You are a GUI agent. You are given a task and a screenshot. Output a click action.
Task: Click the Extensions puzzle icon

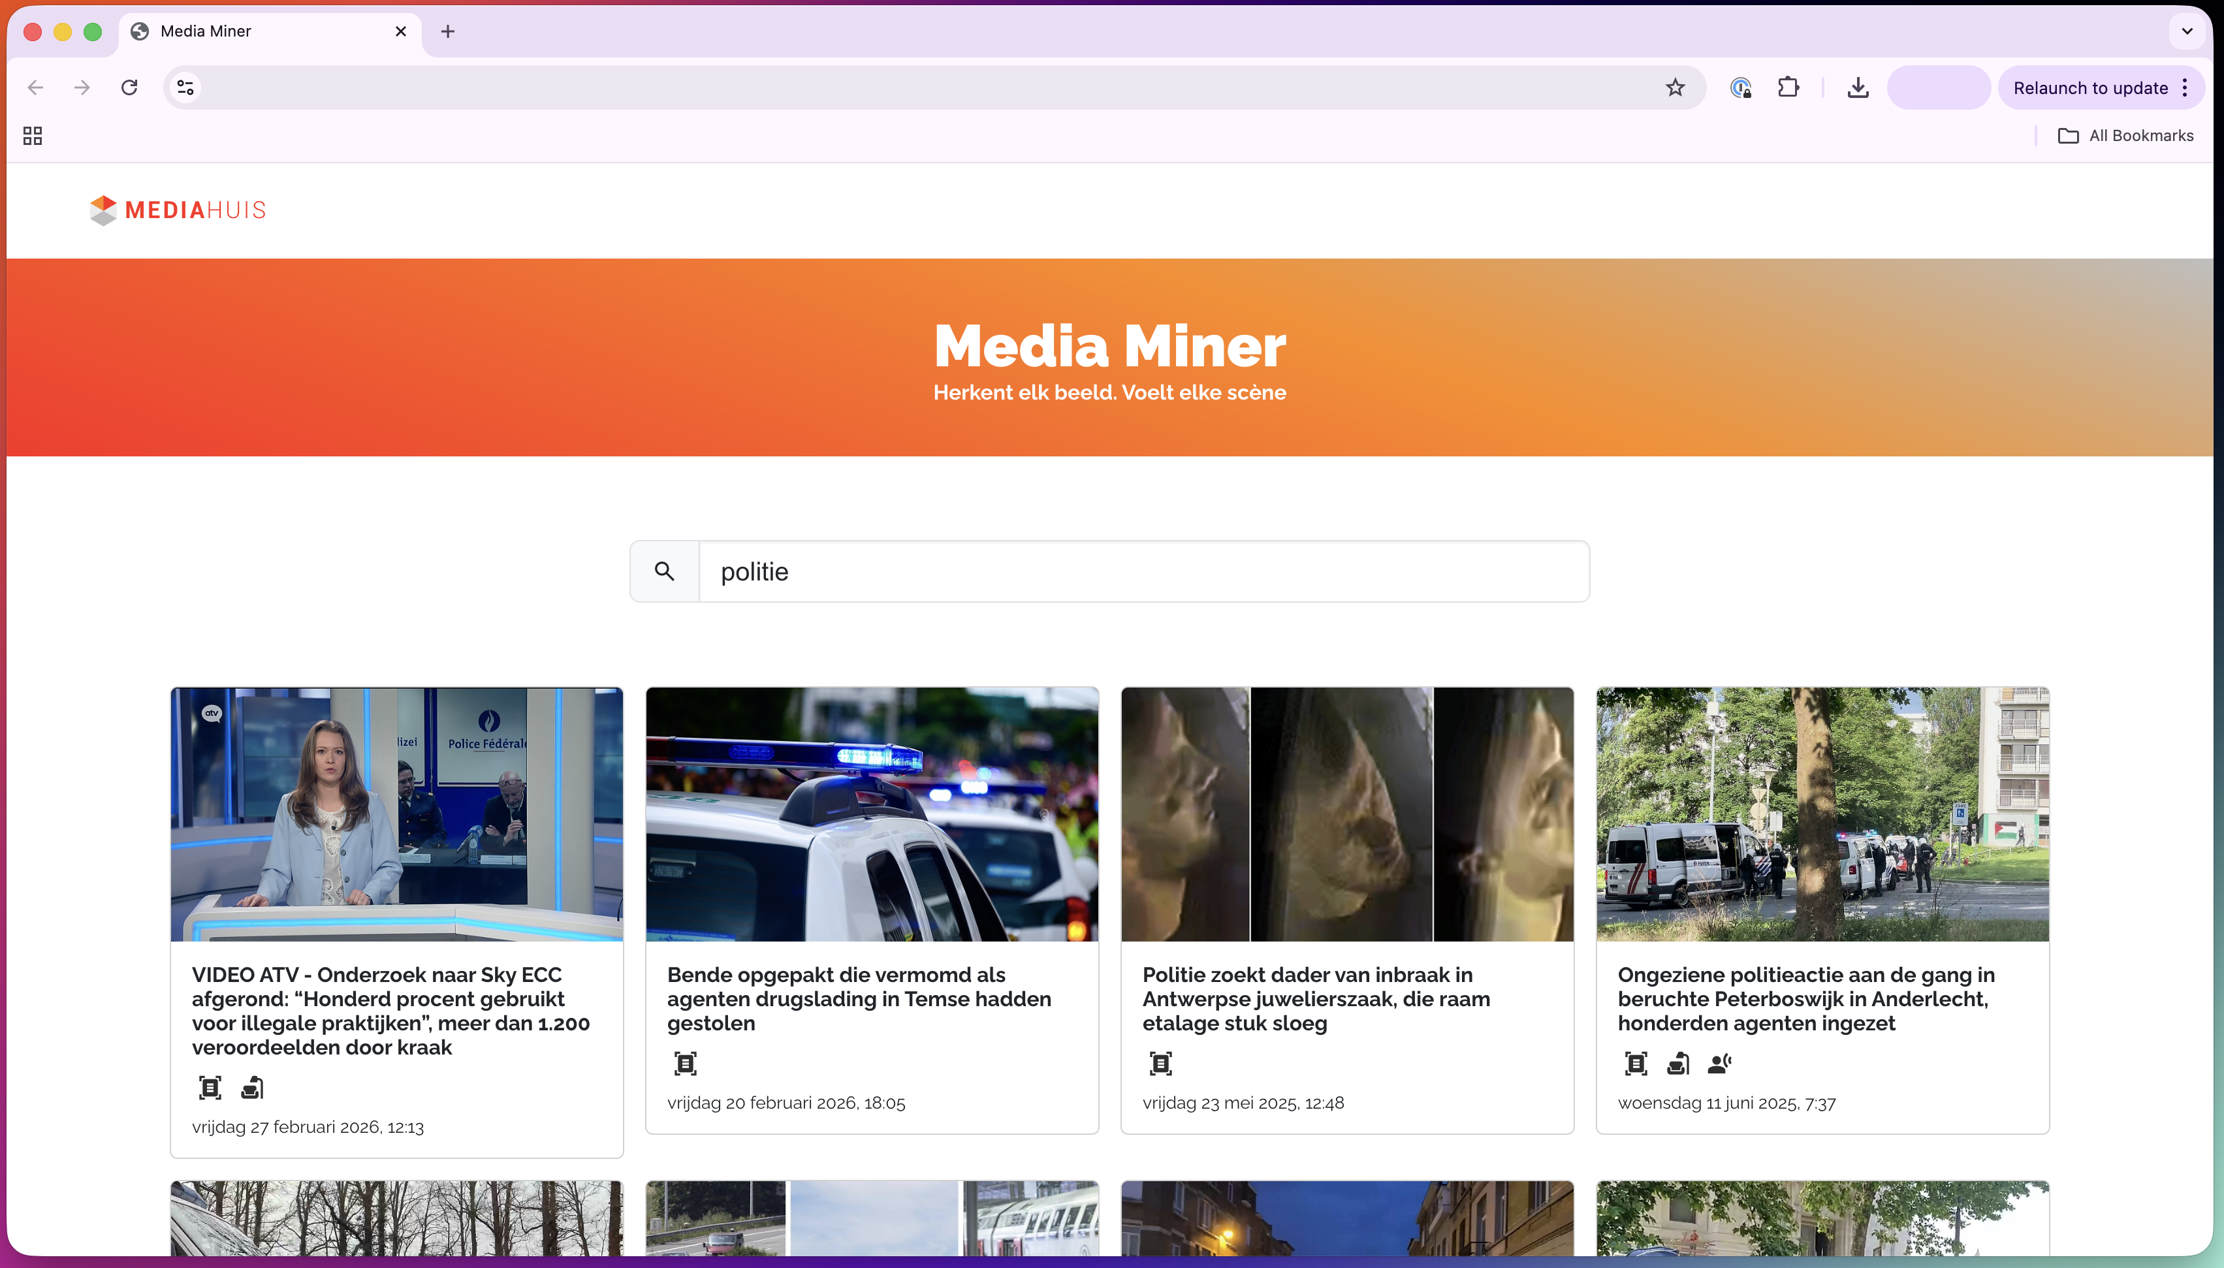pyautogui.click(x=1788, y=87)
